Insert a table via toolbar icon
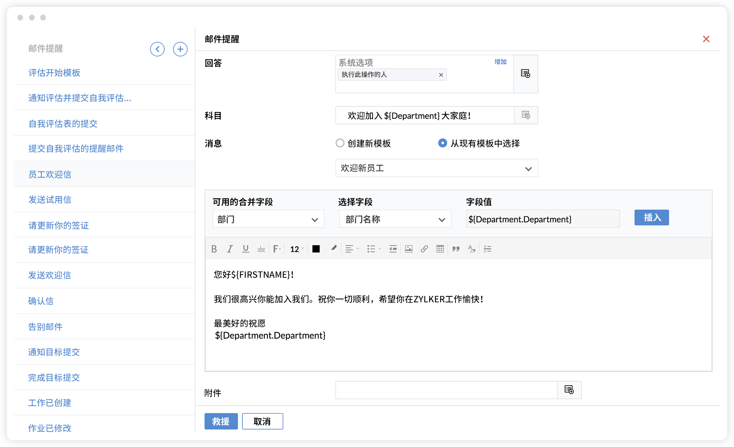734x447 pixels. click(x=440, y=249)
